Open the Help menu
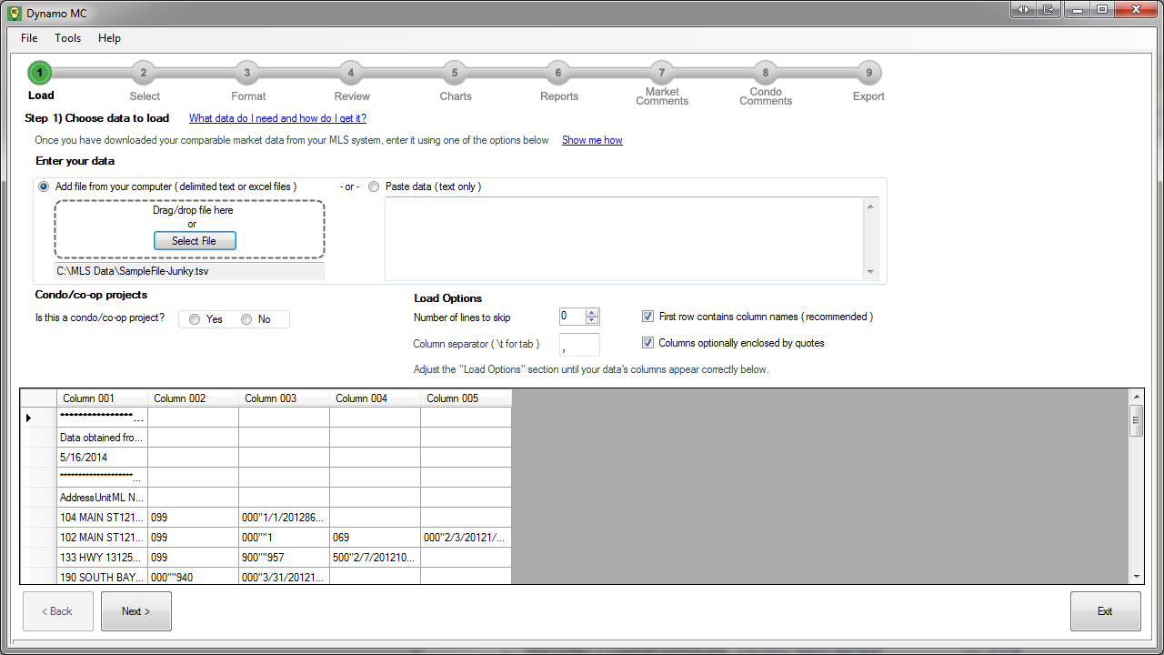The image size is (1164, 655). tap(109, 38)
